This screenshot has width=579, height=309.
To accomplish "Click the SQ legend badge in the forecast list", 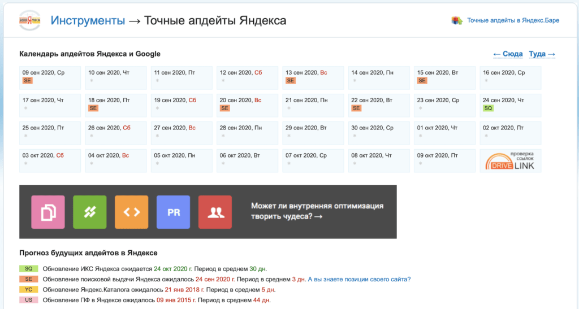I will (x=28, y=269).
